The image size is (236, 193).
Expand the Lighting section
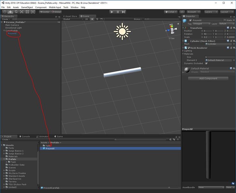tap(183, 51)
